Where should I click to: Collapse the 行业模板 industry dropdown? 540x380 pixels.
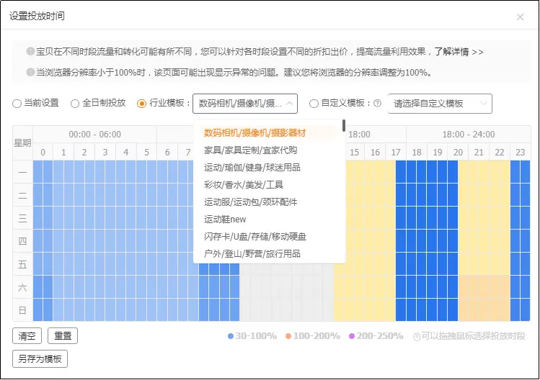pyautogui.click(x=245, y=104)
